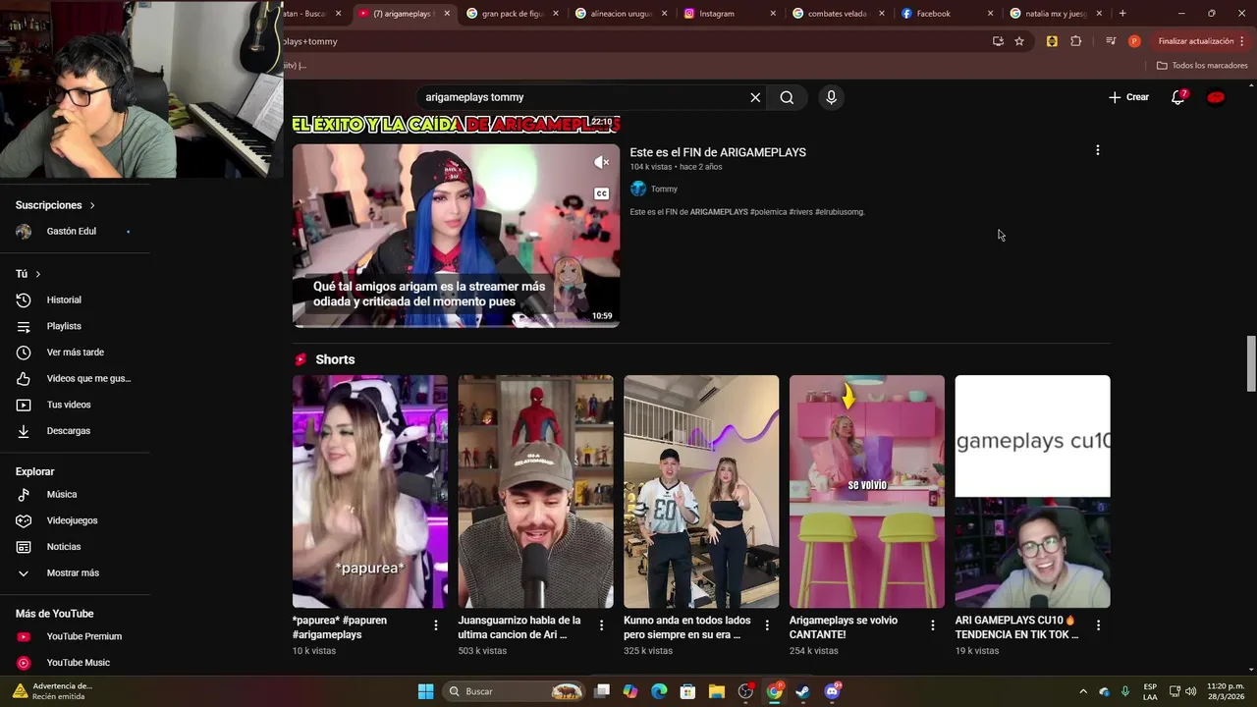Open Steam from the taskbar
Viewport: 1257px width, 707px height.
coord(803,691)
